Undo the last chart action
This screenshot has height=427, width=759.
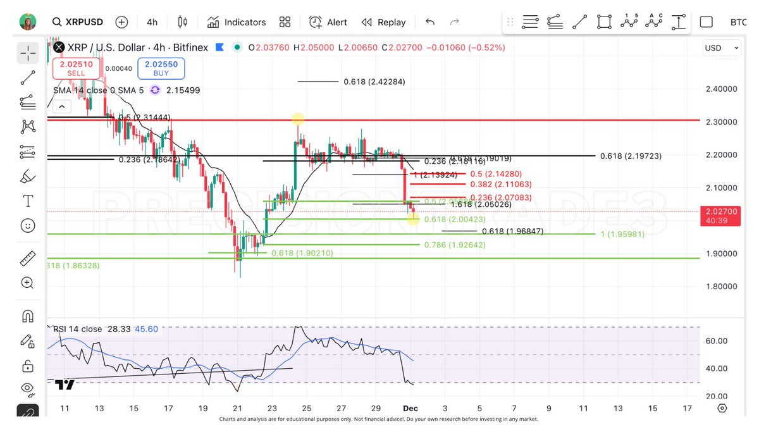(430, 22)
